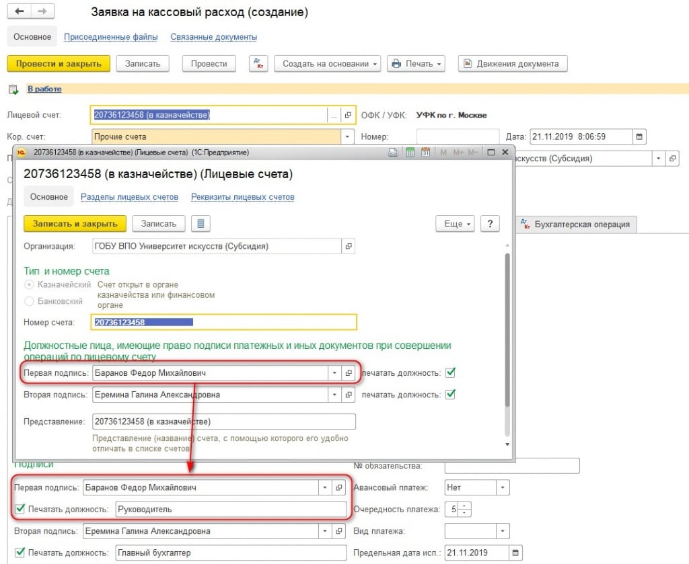Open Реквизиты лицевых счетов tab

(242, 197)
